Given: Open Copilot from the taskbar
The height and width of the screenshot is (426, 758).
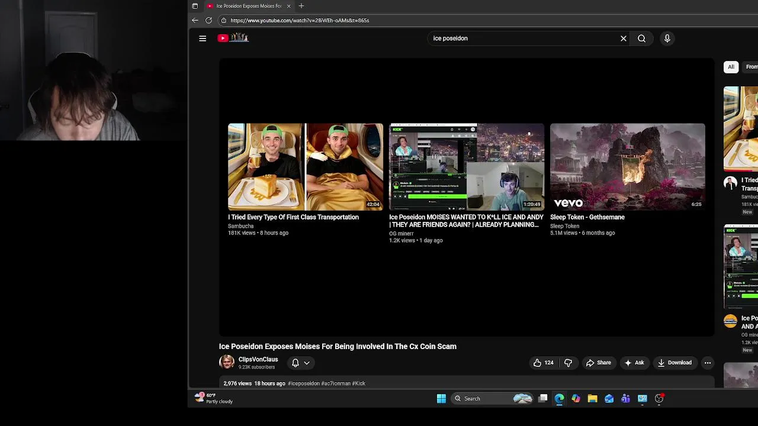Looking at the screenshot, I should (576, 399).
